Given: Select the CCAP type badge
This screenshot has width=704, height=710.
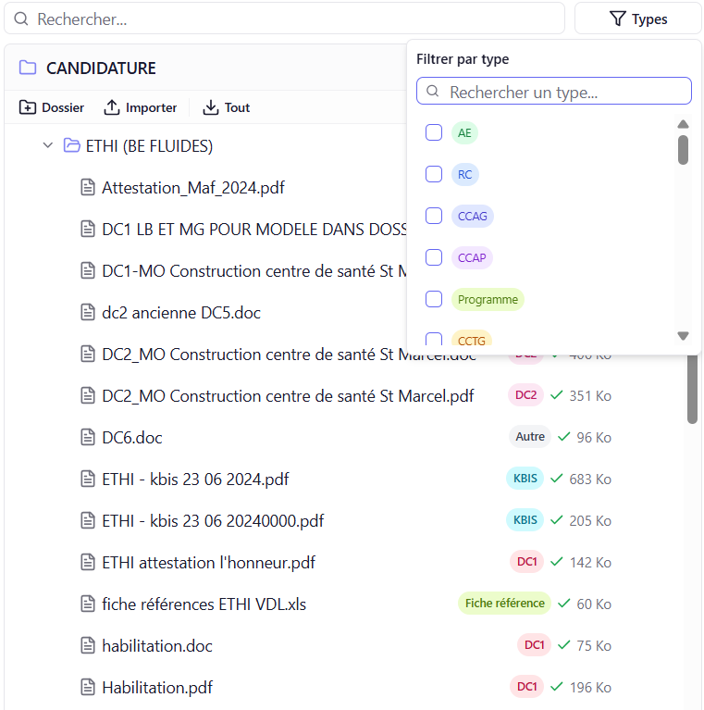Looking at the screenshot, I should click(x=472, y=258).
